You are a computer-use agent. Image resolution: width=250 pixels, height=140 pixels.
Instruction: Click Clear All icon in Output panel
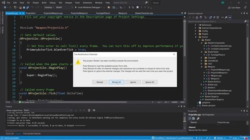click(x=89, y=110)
